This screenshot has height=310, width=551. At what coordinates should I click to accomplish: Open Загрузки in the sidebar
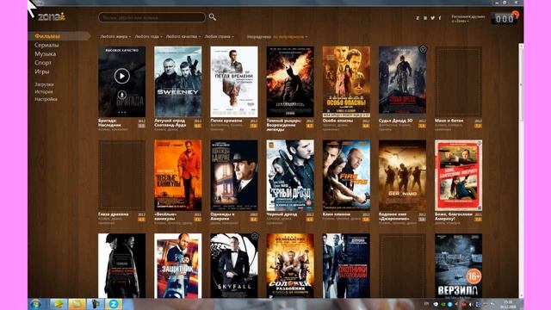coord(44,84)
